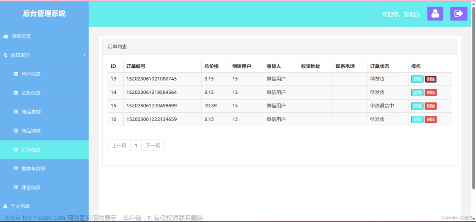The image size is (476, 222).
Task: Select the 订单信息 menu entry
Action: pos(44,150)
